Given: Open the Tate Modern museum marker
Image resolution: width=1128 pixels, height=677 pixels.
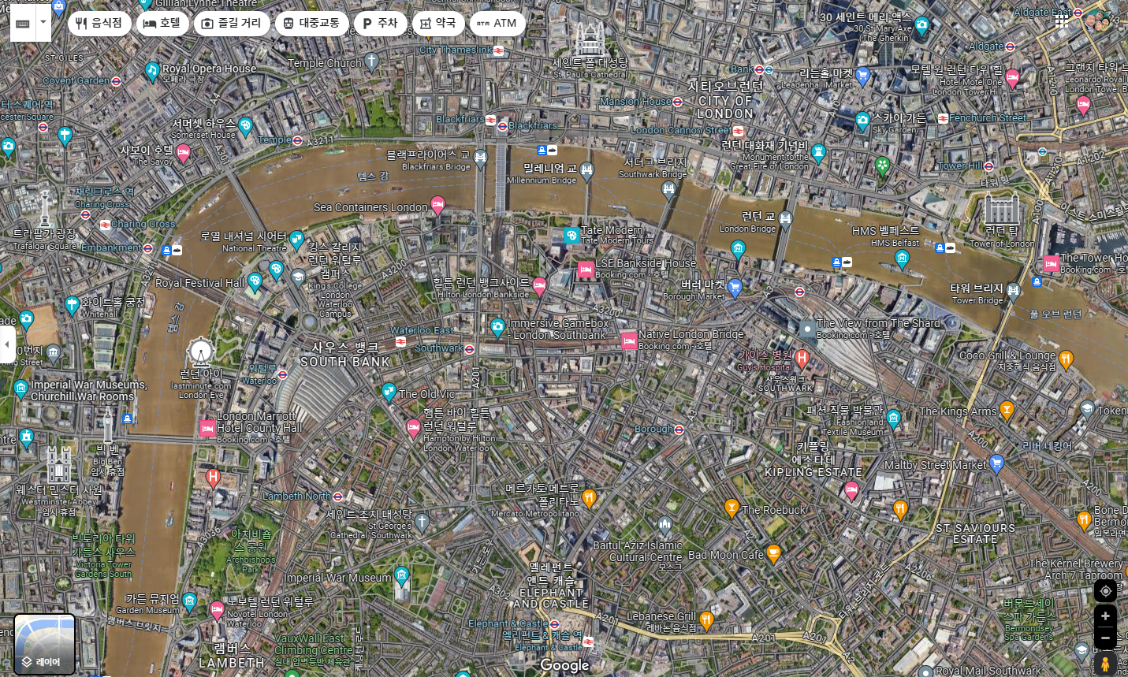Looking at the screenshot, I should (571, 234).
